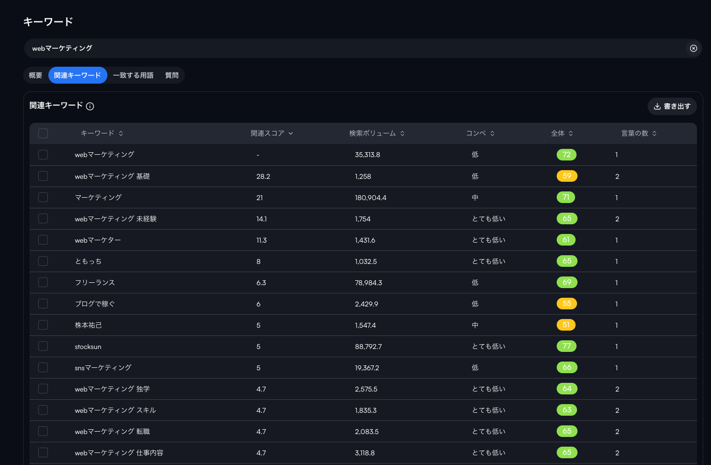Sort by 言葉の数 column arrows
711x465 pixels.
[x=654, y=133]
